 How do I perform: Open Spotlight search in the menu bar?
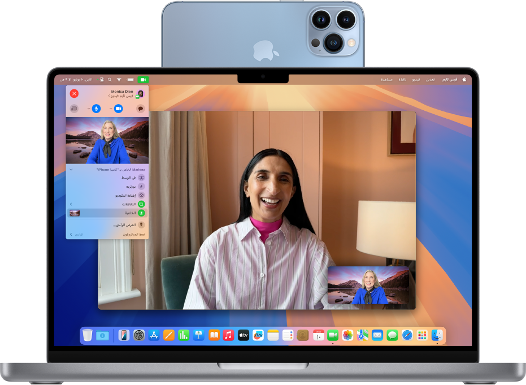110,80
